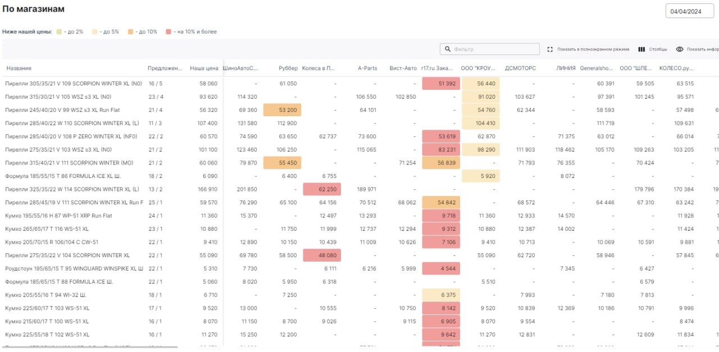Select the cell 189 971
The image size is (719, 352).
(x=366, y=189)
